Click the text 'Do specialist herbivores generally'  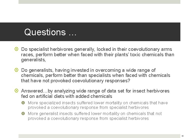[58, 49]
